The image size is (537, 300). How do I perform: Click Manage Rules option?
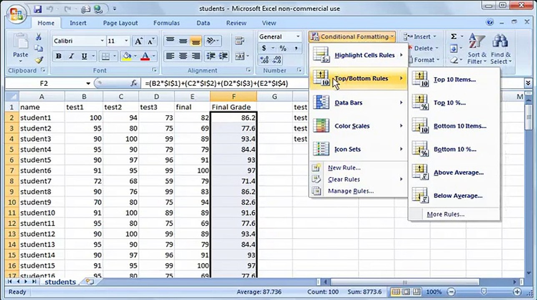pos(358,191)
